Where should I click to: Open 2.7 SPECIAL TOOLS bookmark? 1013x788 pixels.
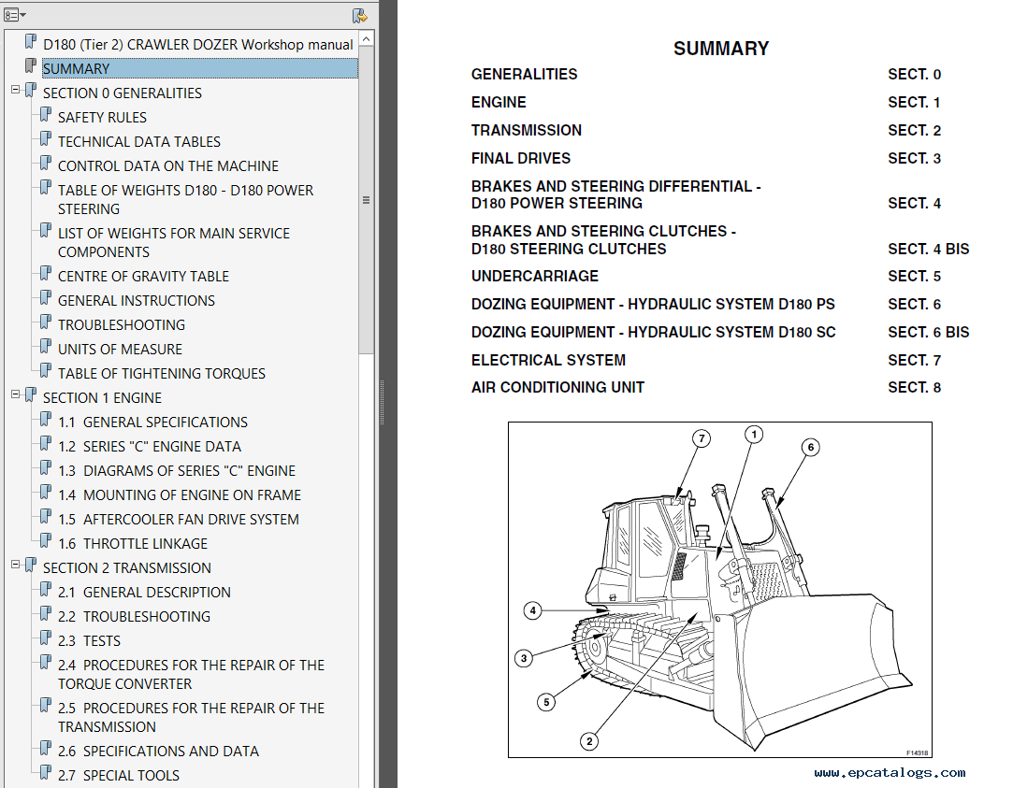click(119, 775)
